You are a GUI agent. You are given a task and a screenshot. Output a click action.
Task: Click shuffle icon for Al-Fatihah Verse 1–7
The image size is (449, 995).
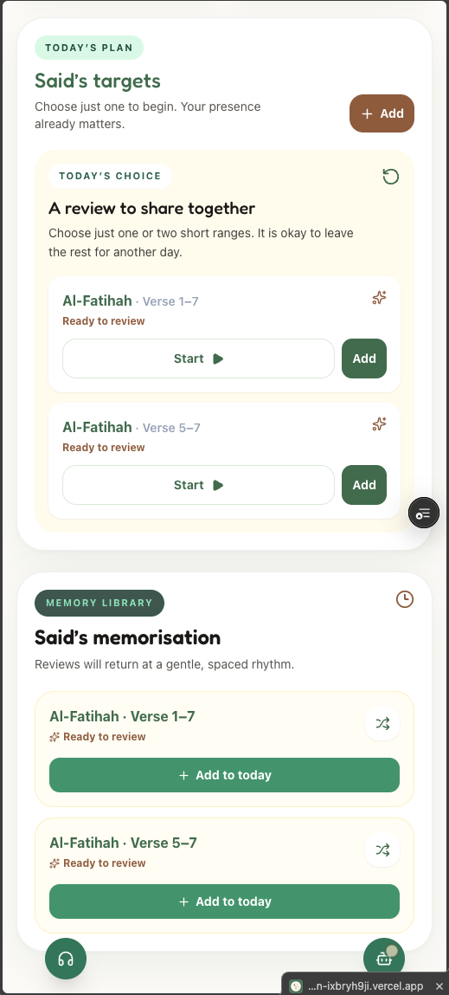[382, 723]
